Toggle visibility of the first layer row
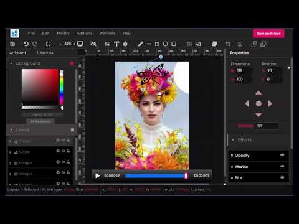 click(x=64, y=140)
